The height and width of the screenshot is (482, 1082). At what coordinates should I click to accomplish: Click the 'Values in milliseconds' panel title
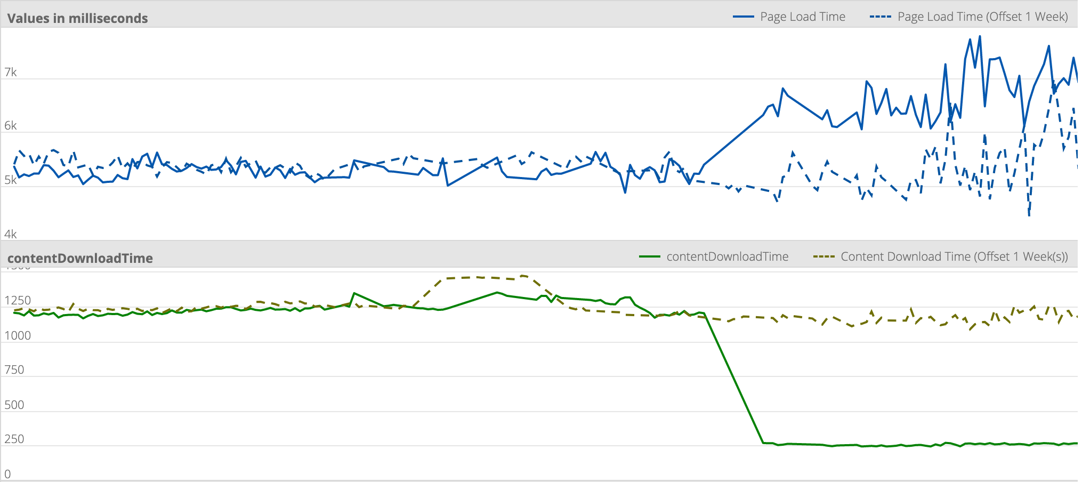78,19
